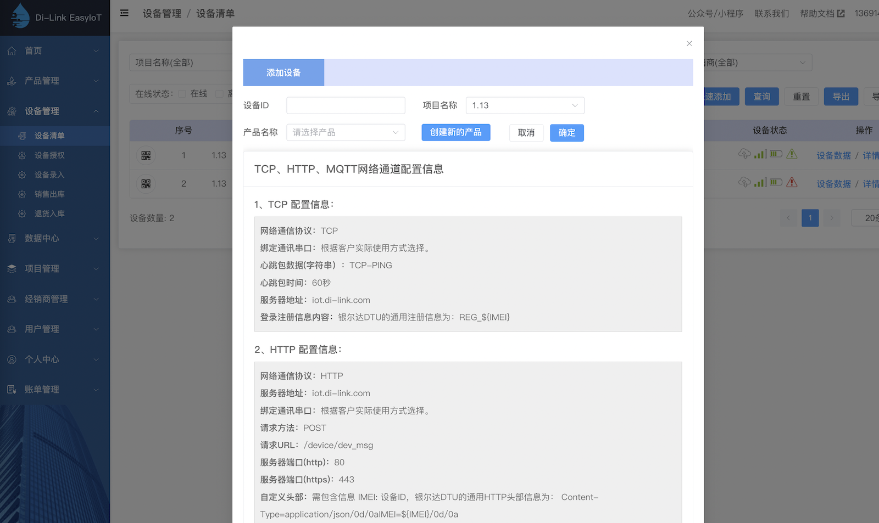Click the next page arrow
The height and width of the screenshot is (523, 879).
(x=832, y=218)
